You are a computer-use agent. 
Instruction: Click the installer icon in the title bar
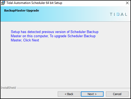pos(3,3)
